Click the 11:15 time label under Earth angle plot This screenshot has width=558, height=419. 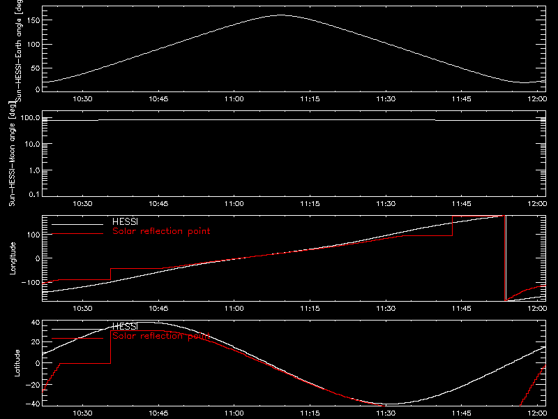coord(310,99)
